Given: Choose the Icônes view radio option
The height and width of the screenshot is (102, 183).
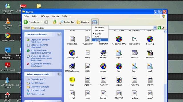Looking at the screenshot, I should pos(98,33).
